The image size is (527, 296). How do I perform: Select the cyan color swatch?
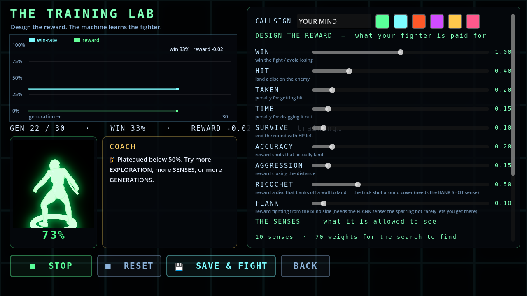point(401,21)
